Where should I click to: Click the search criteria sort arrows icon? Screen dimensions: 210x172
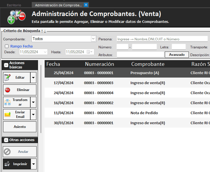coord(43,31)
